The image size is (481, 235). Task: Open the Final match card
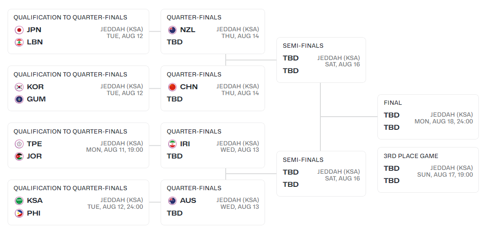(x=428, y=117)
